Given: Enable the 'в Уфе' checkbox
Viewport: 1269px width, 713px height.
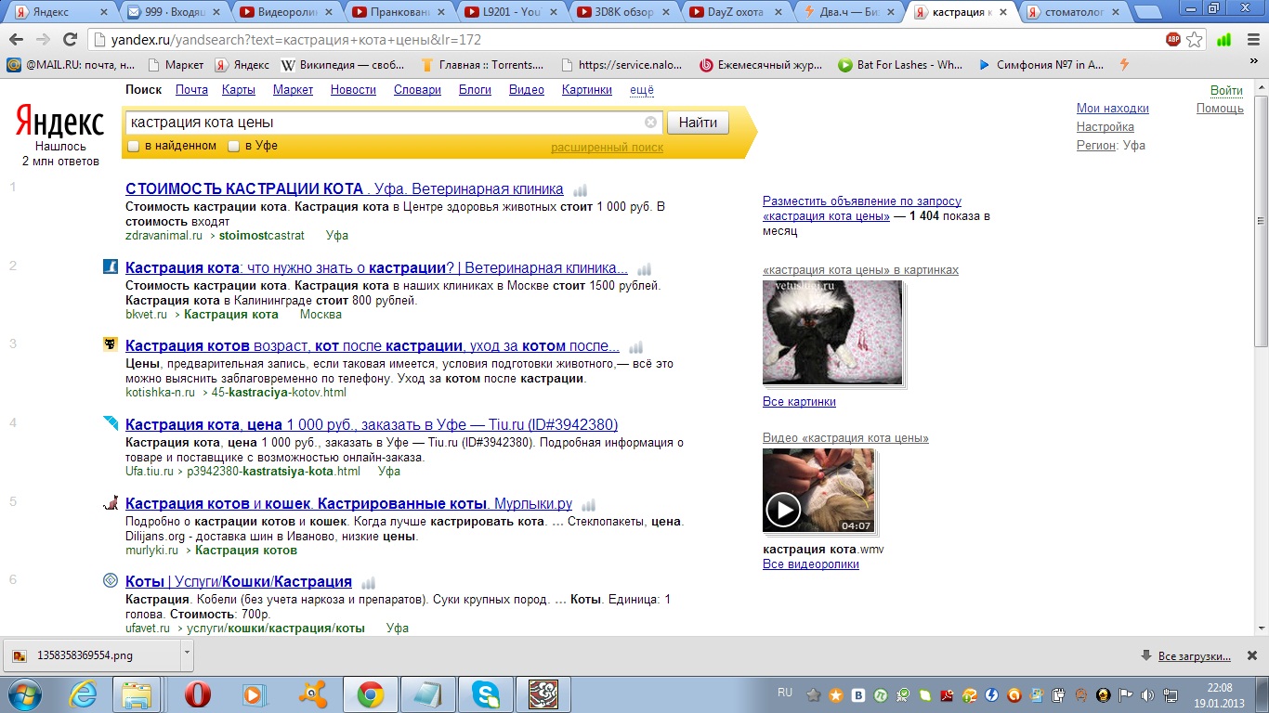Looking at the screenshot, I should [234, 146].
